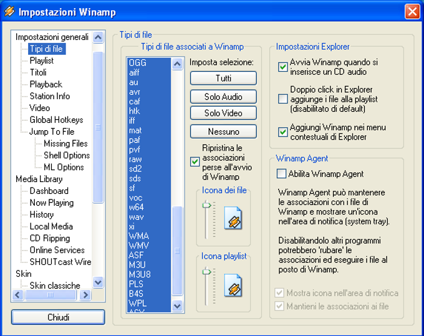
Task: Click the 'Chiudi' button
Action: click(x=58, y=317)
